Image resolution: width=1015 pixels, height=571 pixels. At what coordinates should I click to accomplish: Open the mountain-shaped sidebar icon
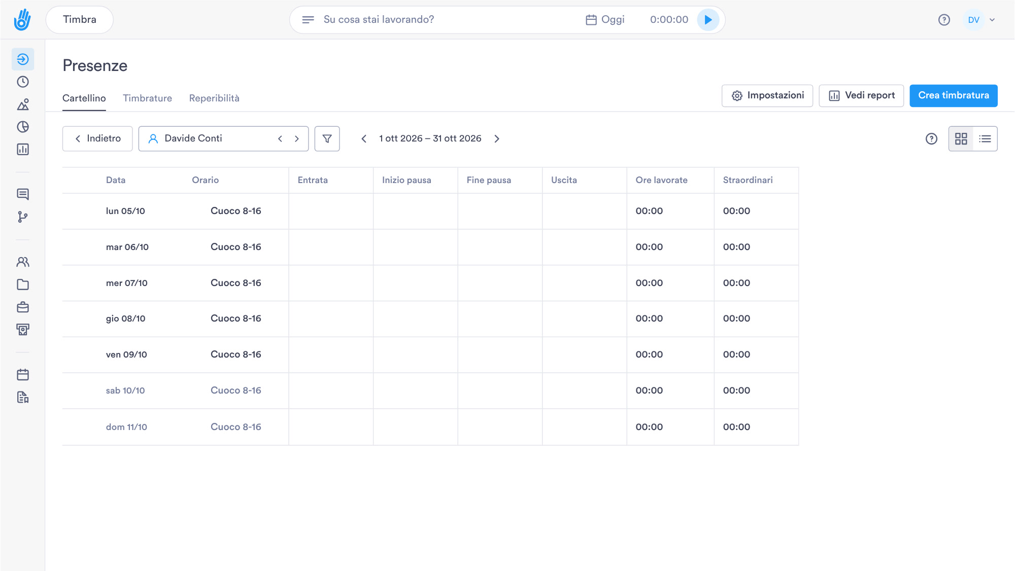[x=23, y=104]
